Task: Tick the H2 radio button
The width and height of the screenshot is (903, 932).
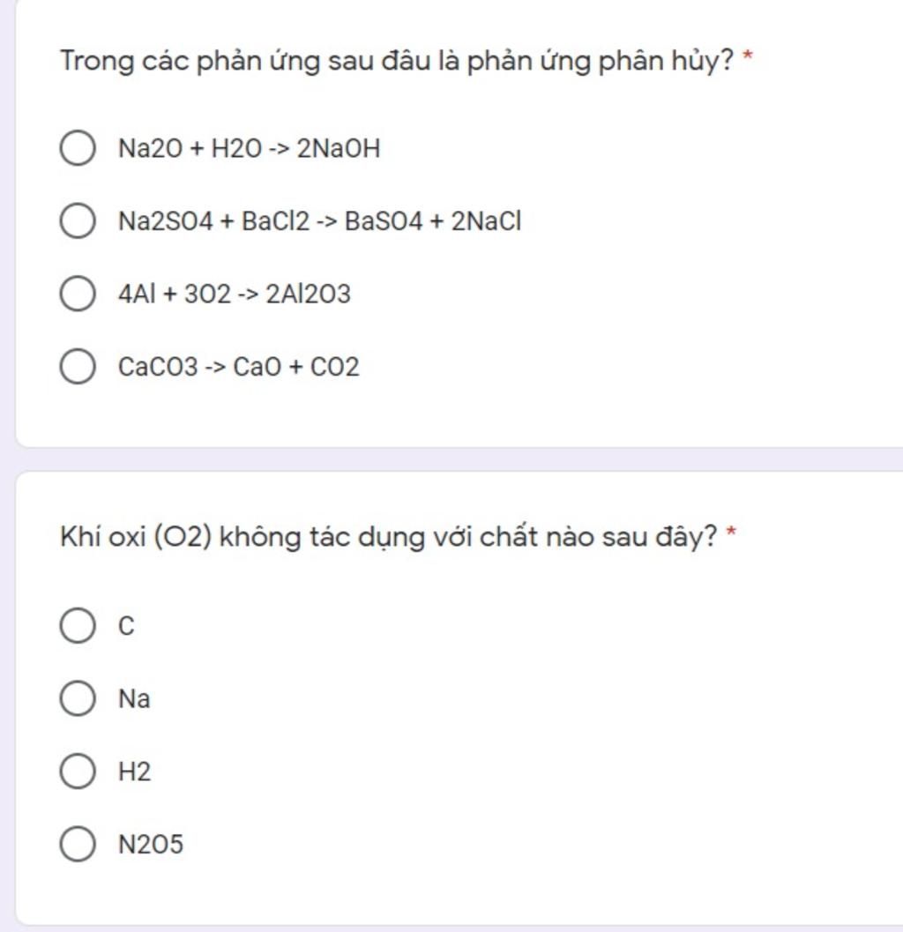Action: pyautogui.click(x=78, y=772)
